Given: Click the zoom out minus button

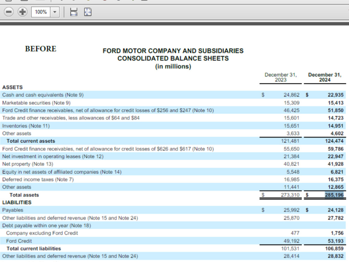Looking at the screenshot, I should (x=9, y=12).
